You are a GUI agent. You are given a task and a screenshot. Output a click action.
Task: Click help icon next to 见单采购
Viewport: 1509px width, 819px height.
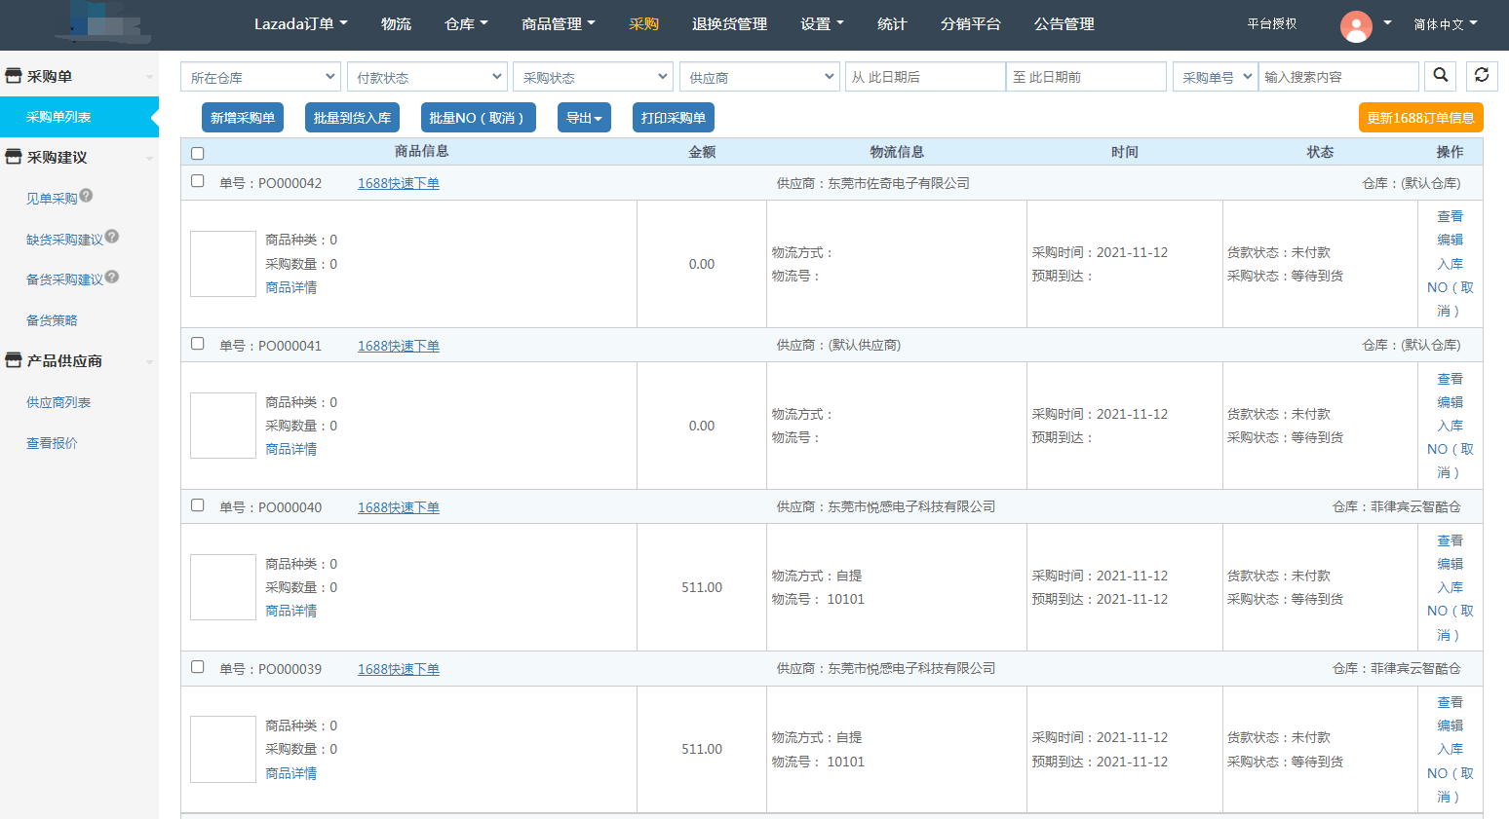pos(86,196)
